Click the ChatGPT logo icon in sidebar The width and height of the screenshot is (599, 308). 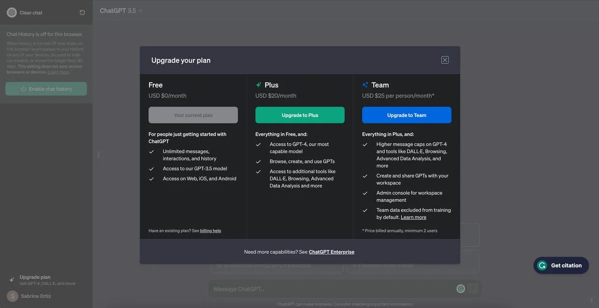click(x=12, y=13)
